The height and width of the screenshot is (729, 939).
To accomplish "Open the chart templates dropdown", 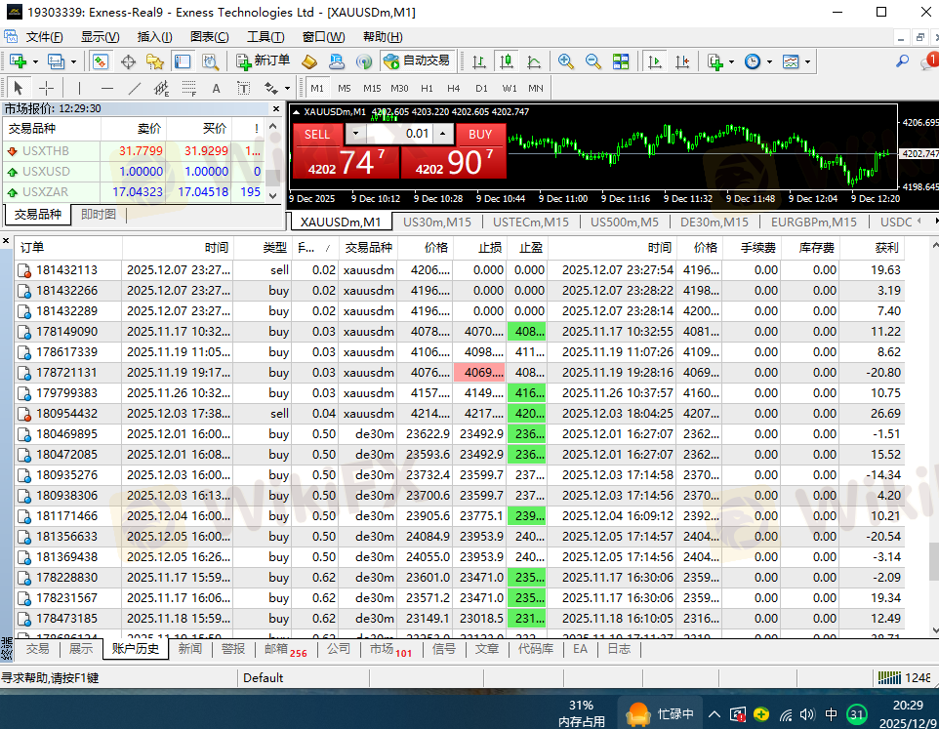I will click(x=807, y=61).
